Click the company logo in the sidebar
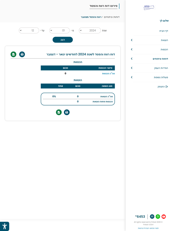This screenshot has width=173, height=231. click(x=149, y=7)
